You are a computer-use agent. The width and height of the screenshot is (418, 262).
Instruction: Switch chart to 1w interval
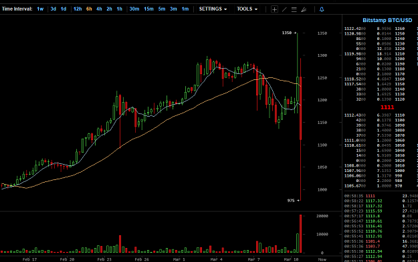click(x=40, y=9)
